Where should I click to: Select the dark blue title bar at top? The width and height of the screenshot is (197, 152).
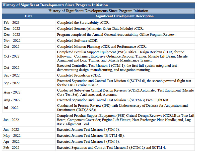point(98,5)
